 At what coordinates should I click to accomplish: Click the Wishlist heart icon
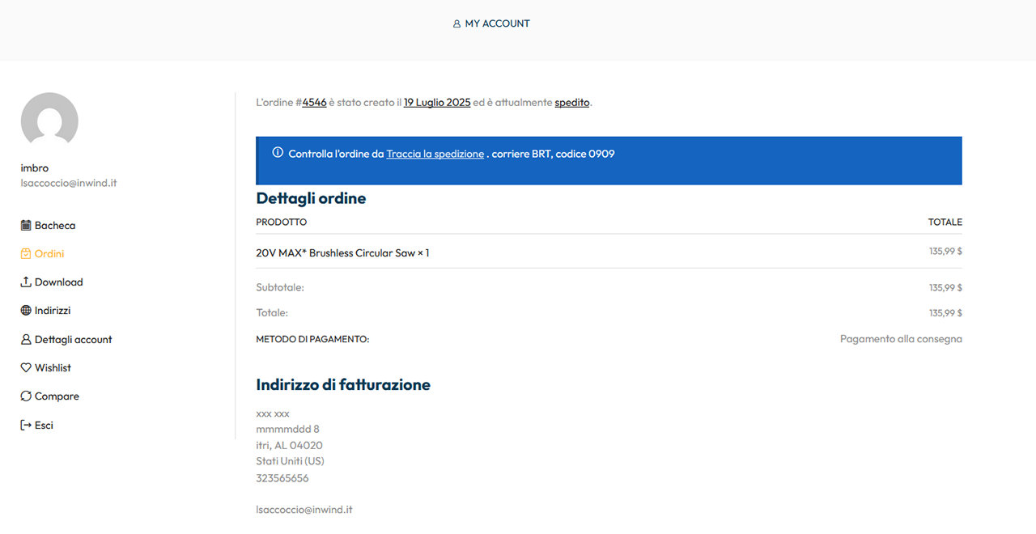click(x=26, y=368)
